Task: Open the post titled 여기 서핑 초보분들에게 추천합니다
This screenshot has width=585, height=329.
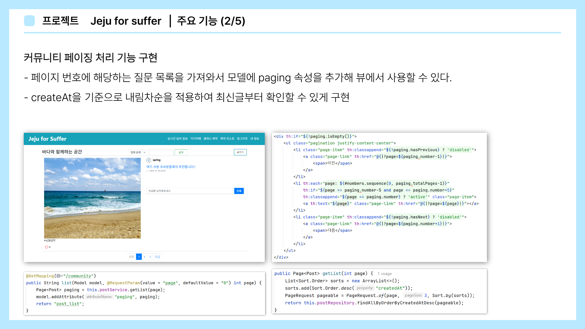Action: point(171,167)
